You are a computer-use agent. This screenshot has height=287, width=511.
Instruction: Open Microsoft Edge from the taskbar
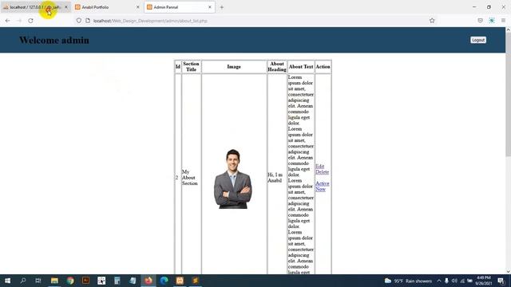164,281
